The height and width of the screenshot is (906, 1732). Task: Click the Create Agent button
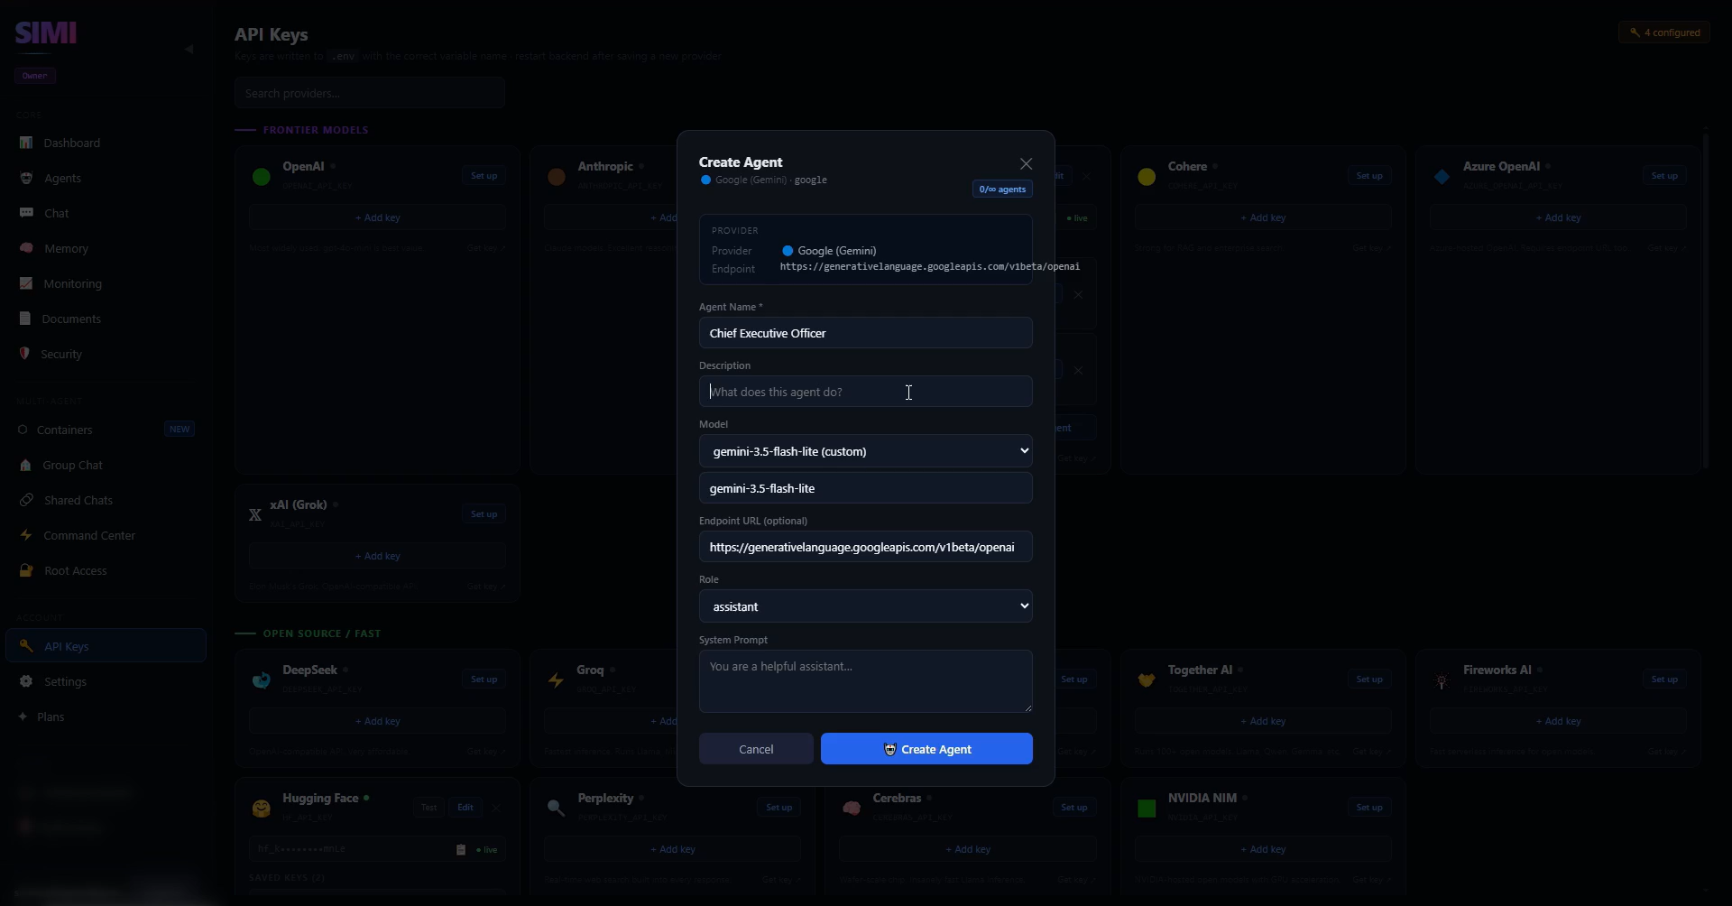click(x=926, y=749)
